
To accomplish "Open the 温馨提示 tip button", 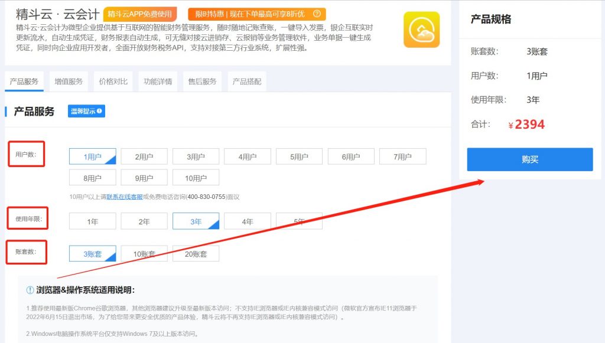I will coord(86,111).
